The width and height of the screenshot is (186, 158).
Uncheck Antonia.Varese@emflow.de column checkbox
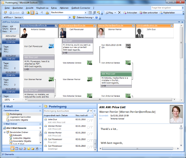pos(56,26)
